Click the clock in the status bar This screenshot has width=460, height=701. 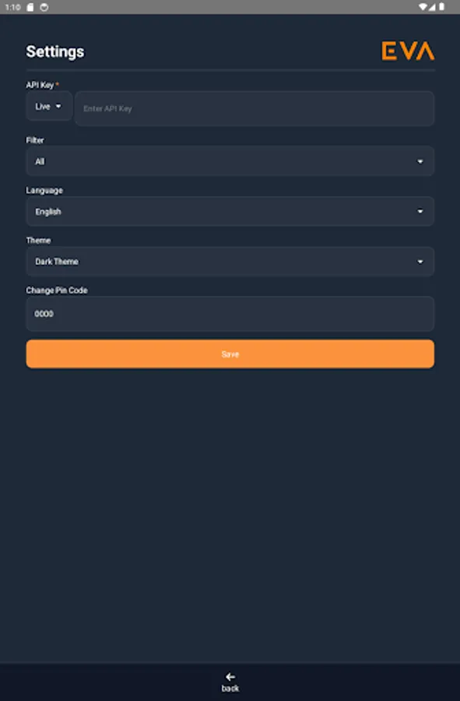point(13,6)
